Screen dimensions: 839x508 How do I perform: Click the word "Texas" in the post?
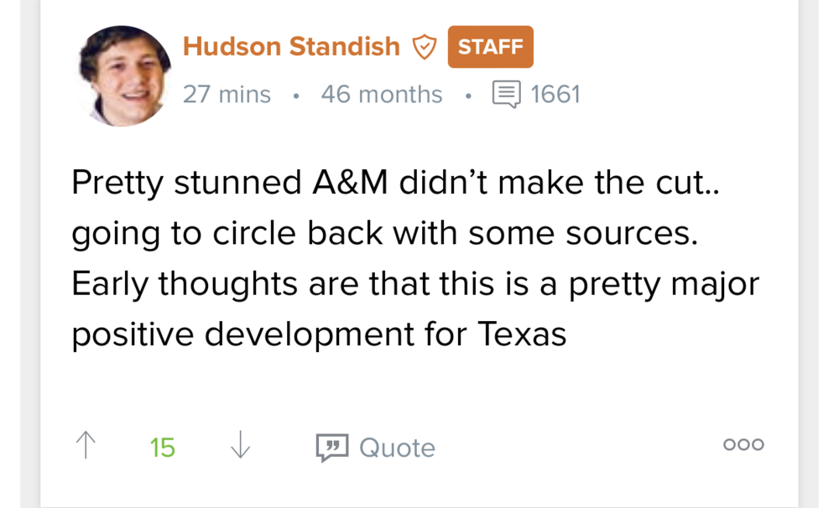(523, 334)
